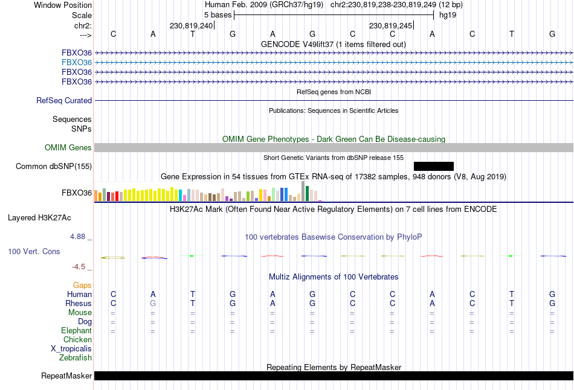Click Multiz Alignments of 100 Vertebrates title
This screenshot has height=390, width=574.
(334, 277)
